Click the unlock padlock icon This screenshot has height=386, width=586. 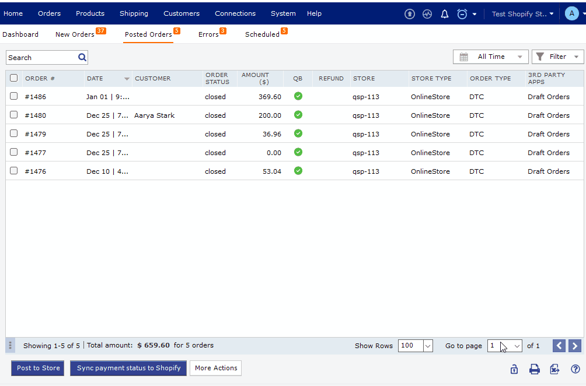click(x=514, y=369)
